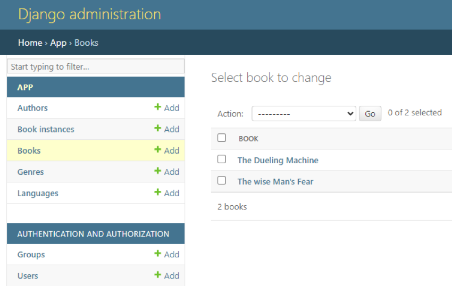Image resolution: width=452 pixels, height=286 pixels.
Task: Click the plus Add icon beside Users
Action: click(157, 275)
